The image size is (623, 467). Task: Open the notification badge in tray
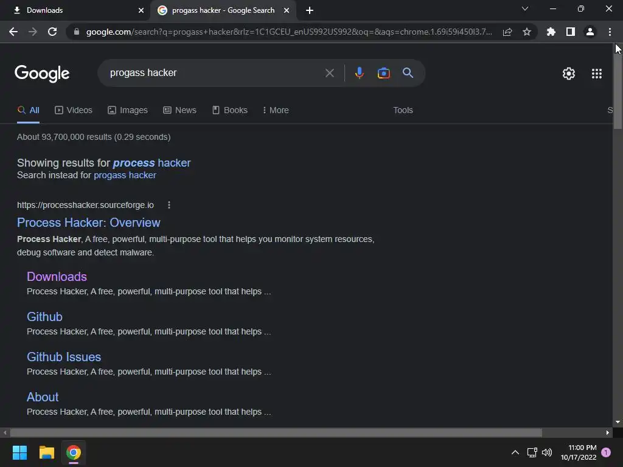point(606,452)
